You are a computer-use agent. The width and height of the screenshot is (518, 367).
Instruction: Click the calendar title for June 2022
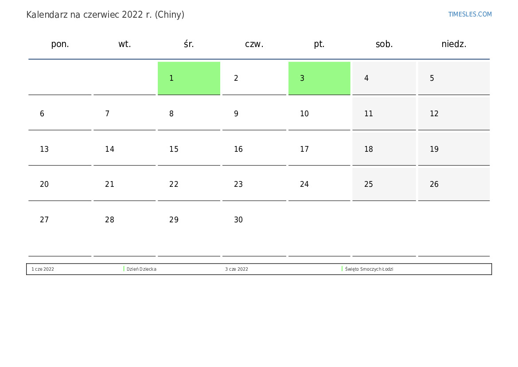tap(105, 15)
